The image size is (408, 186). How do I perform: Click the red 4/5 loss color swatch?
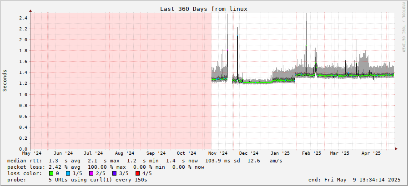tap(137, 173)
